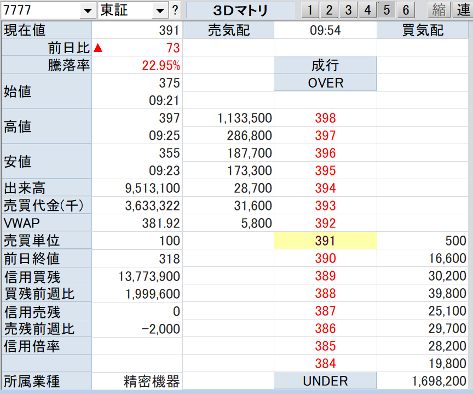
Task: Open board tab 6
Action: [405, 10]
